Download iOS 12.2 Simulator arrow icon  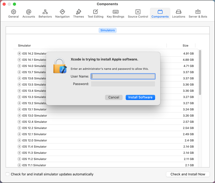[x=19, y=128]
